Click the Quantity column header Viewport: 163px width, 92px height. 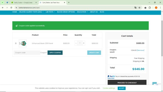78,35
